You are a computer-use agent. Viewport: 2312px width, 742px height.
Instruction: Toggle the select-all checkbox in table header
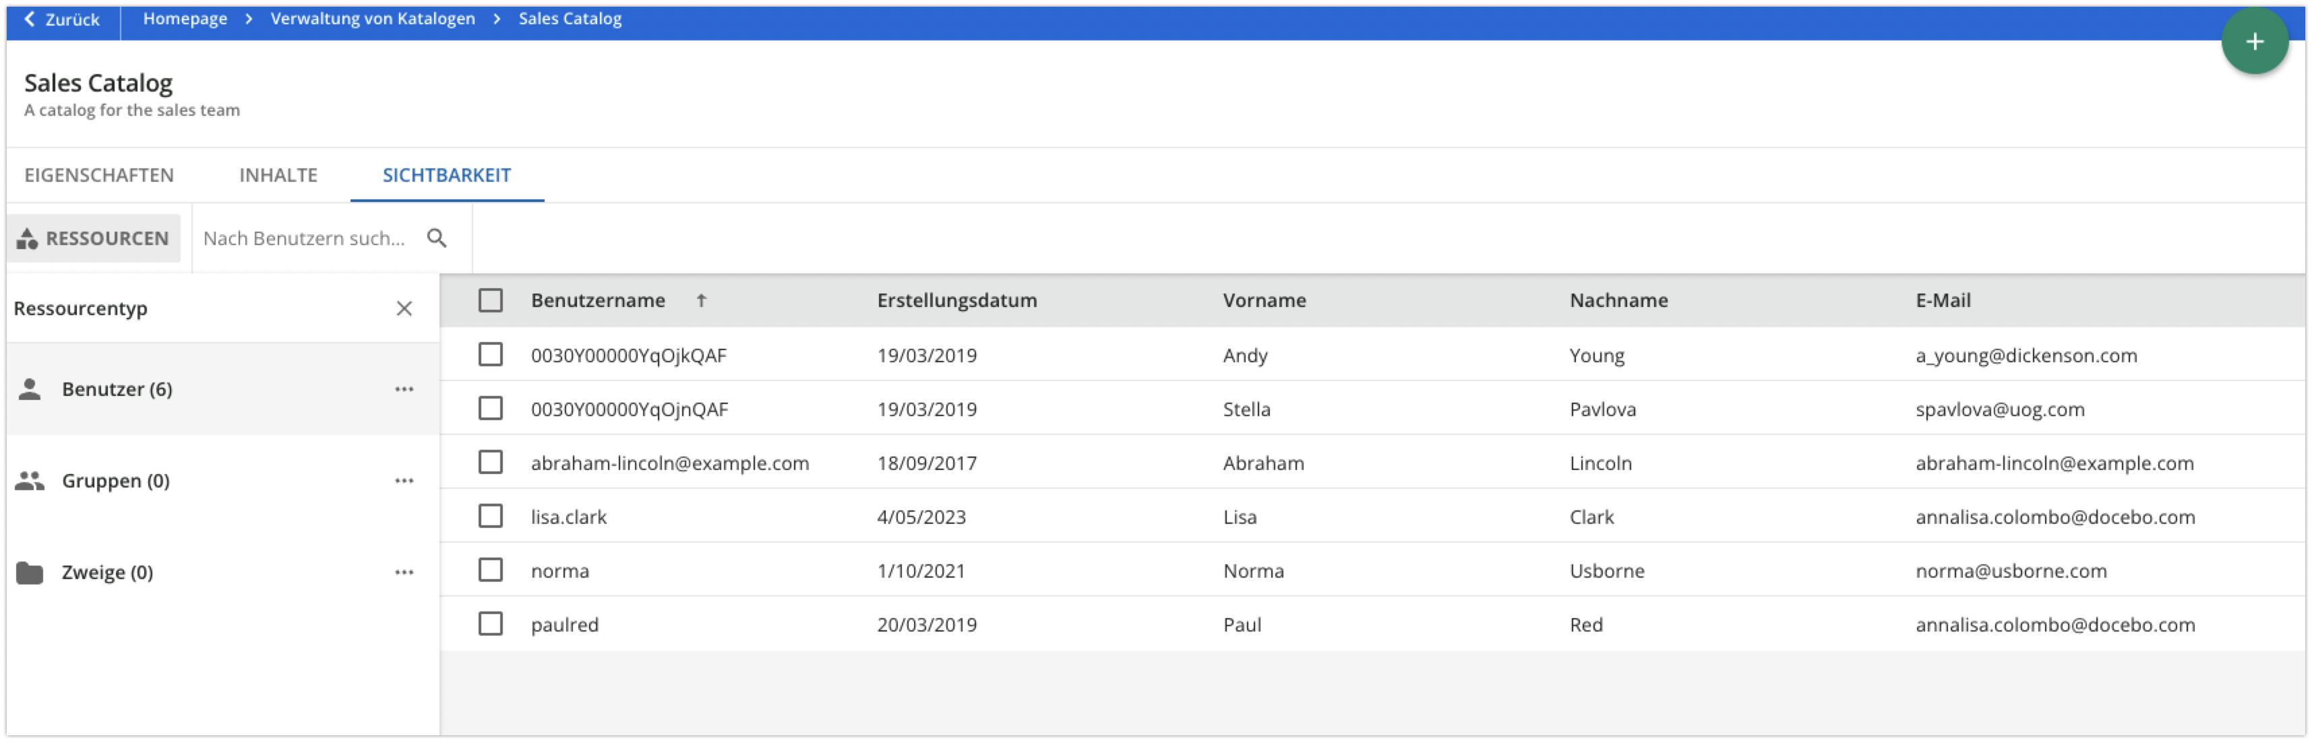490,300
